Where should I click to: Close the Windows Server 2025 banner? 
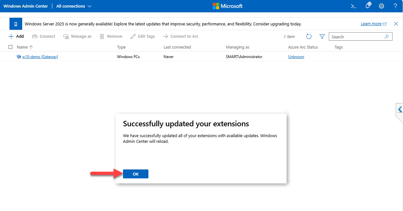[396, 24]
